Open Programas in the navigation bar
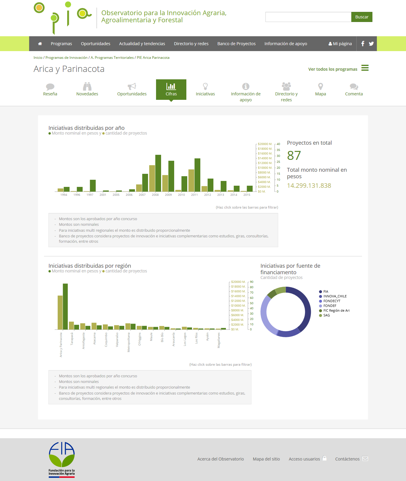 [61, 44]
